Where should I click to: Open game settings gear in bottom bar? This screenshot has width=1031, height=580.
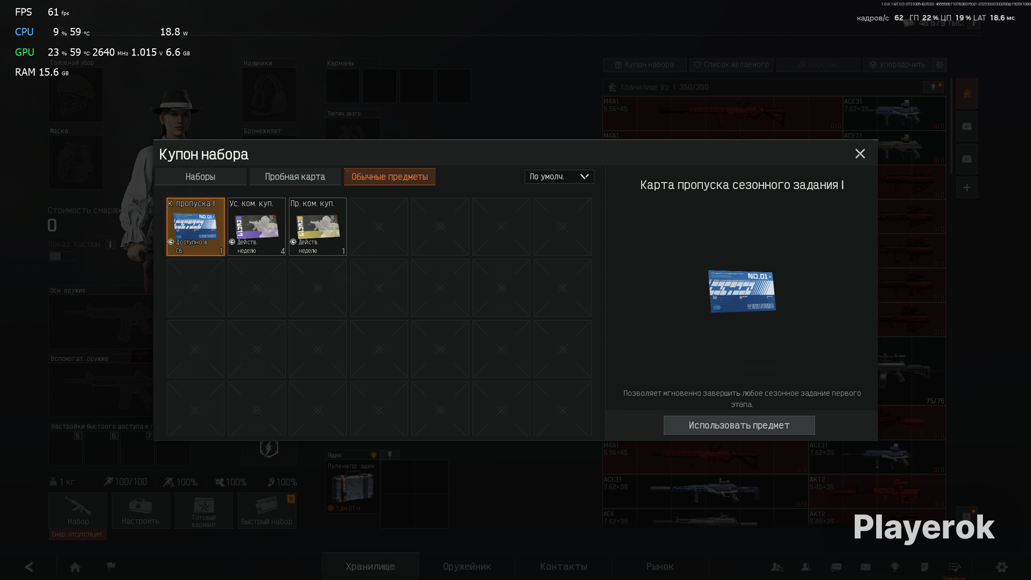pos(1002,567)
